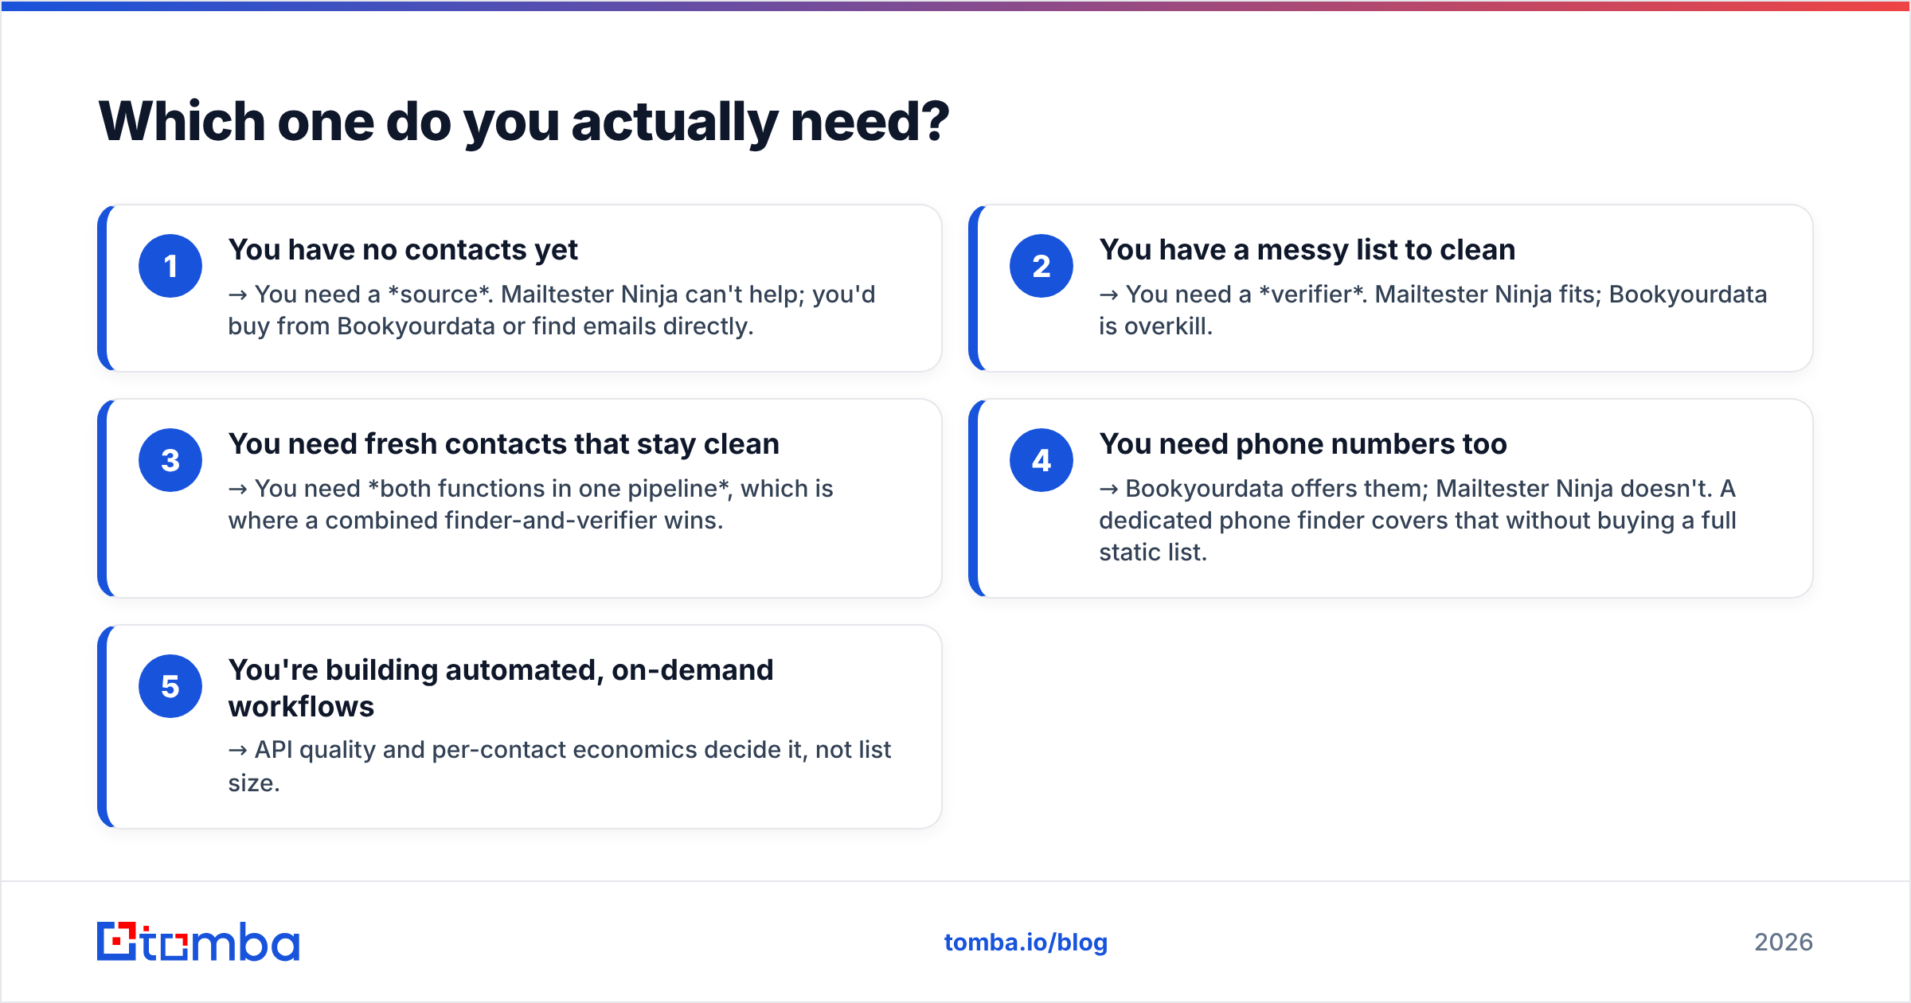Click the 'Which one do you actually need?' headline
This screenshot has height=1003, width=1911.
pyautogui.click(x=524, y=122)
